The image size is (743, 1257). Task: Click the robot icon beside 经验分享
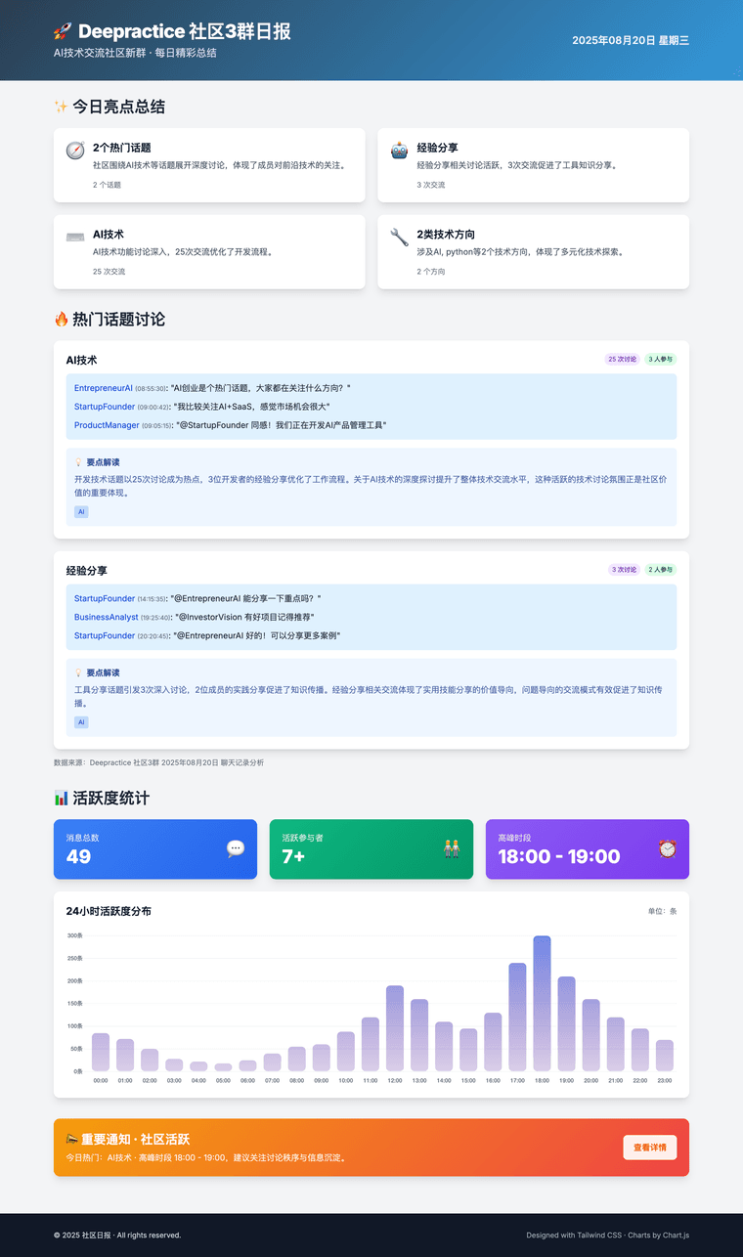pyautogui.click(x=399, y=151)
